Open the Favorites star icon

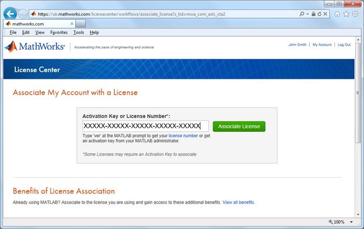[346, 14]
